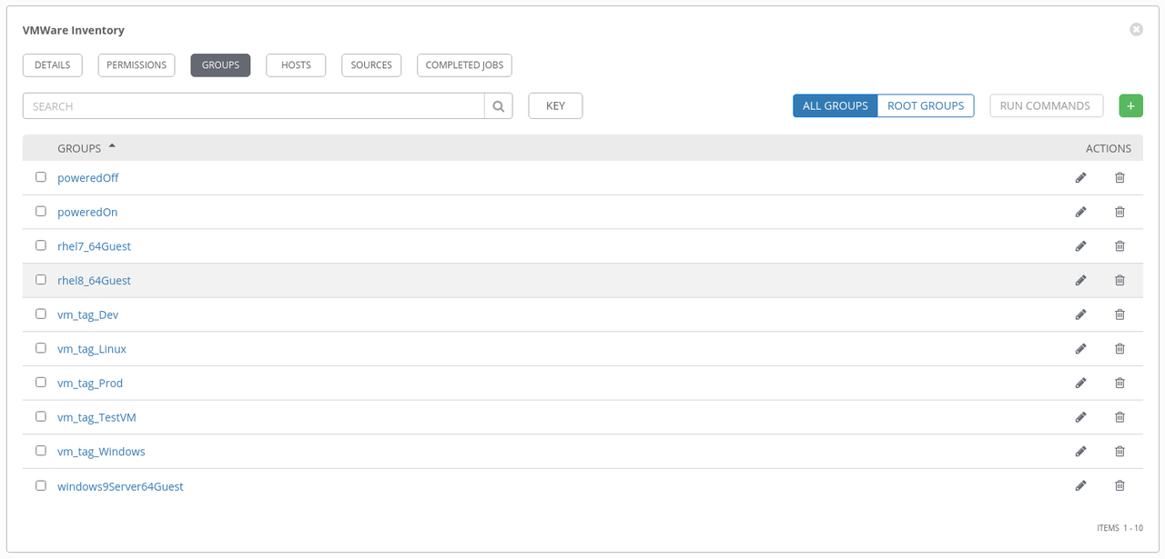Open the COMPLETED JOBS tab
Image resolution: width=1165 pixels, height=559 pixels.
tap(464, 65)
